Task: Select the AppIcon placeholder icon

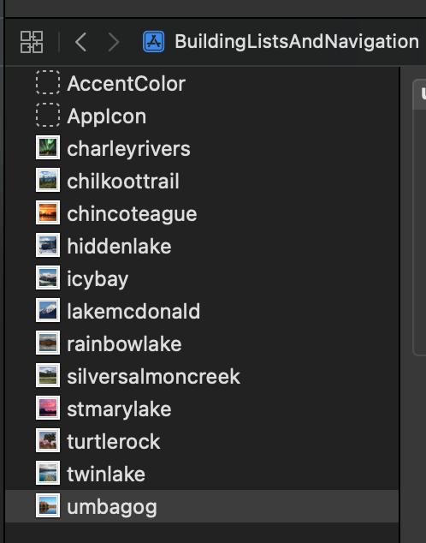Action: [48, 115]
